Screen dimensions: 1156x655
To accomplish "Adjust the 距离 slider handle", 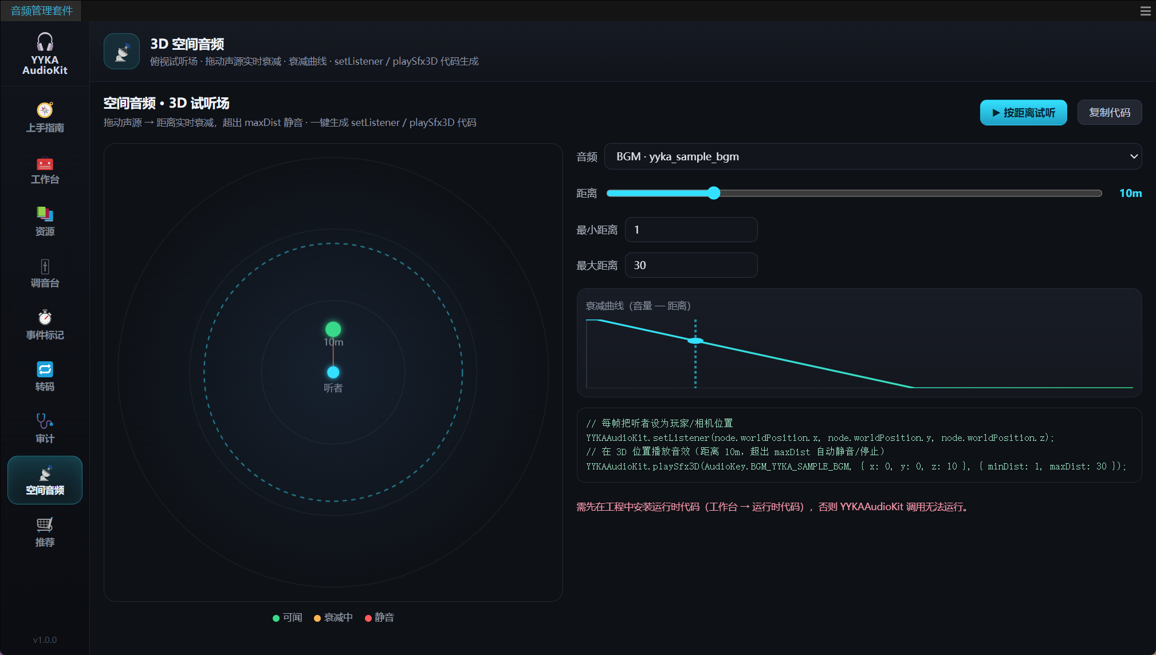I will pyautogui.click(x=713, y=193).
